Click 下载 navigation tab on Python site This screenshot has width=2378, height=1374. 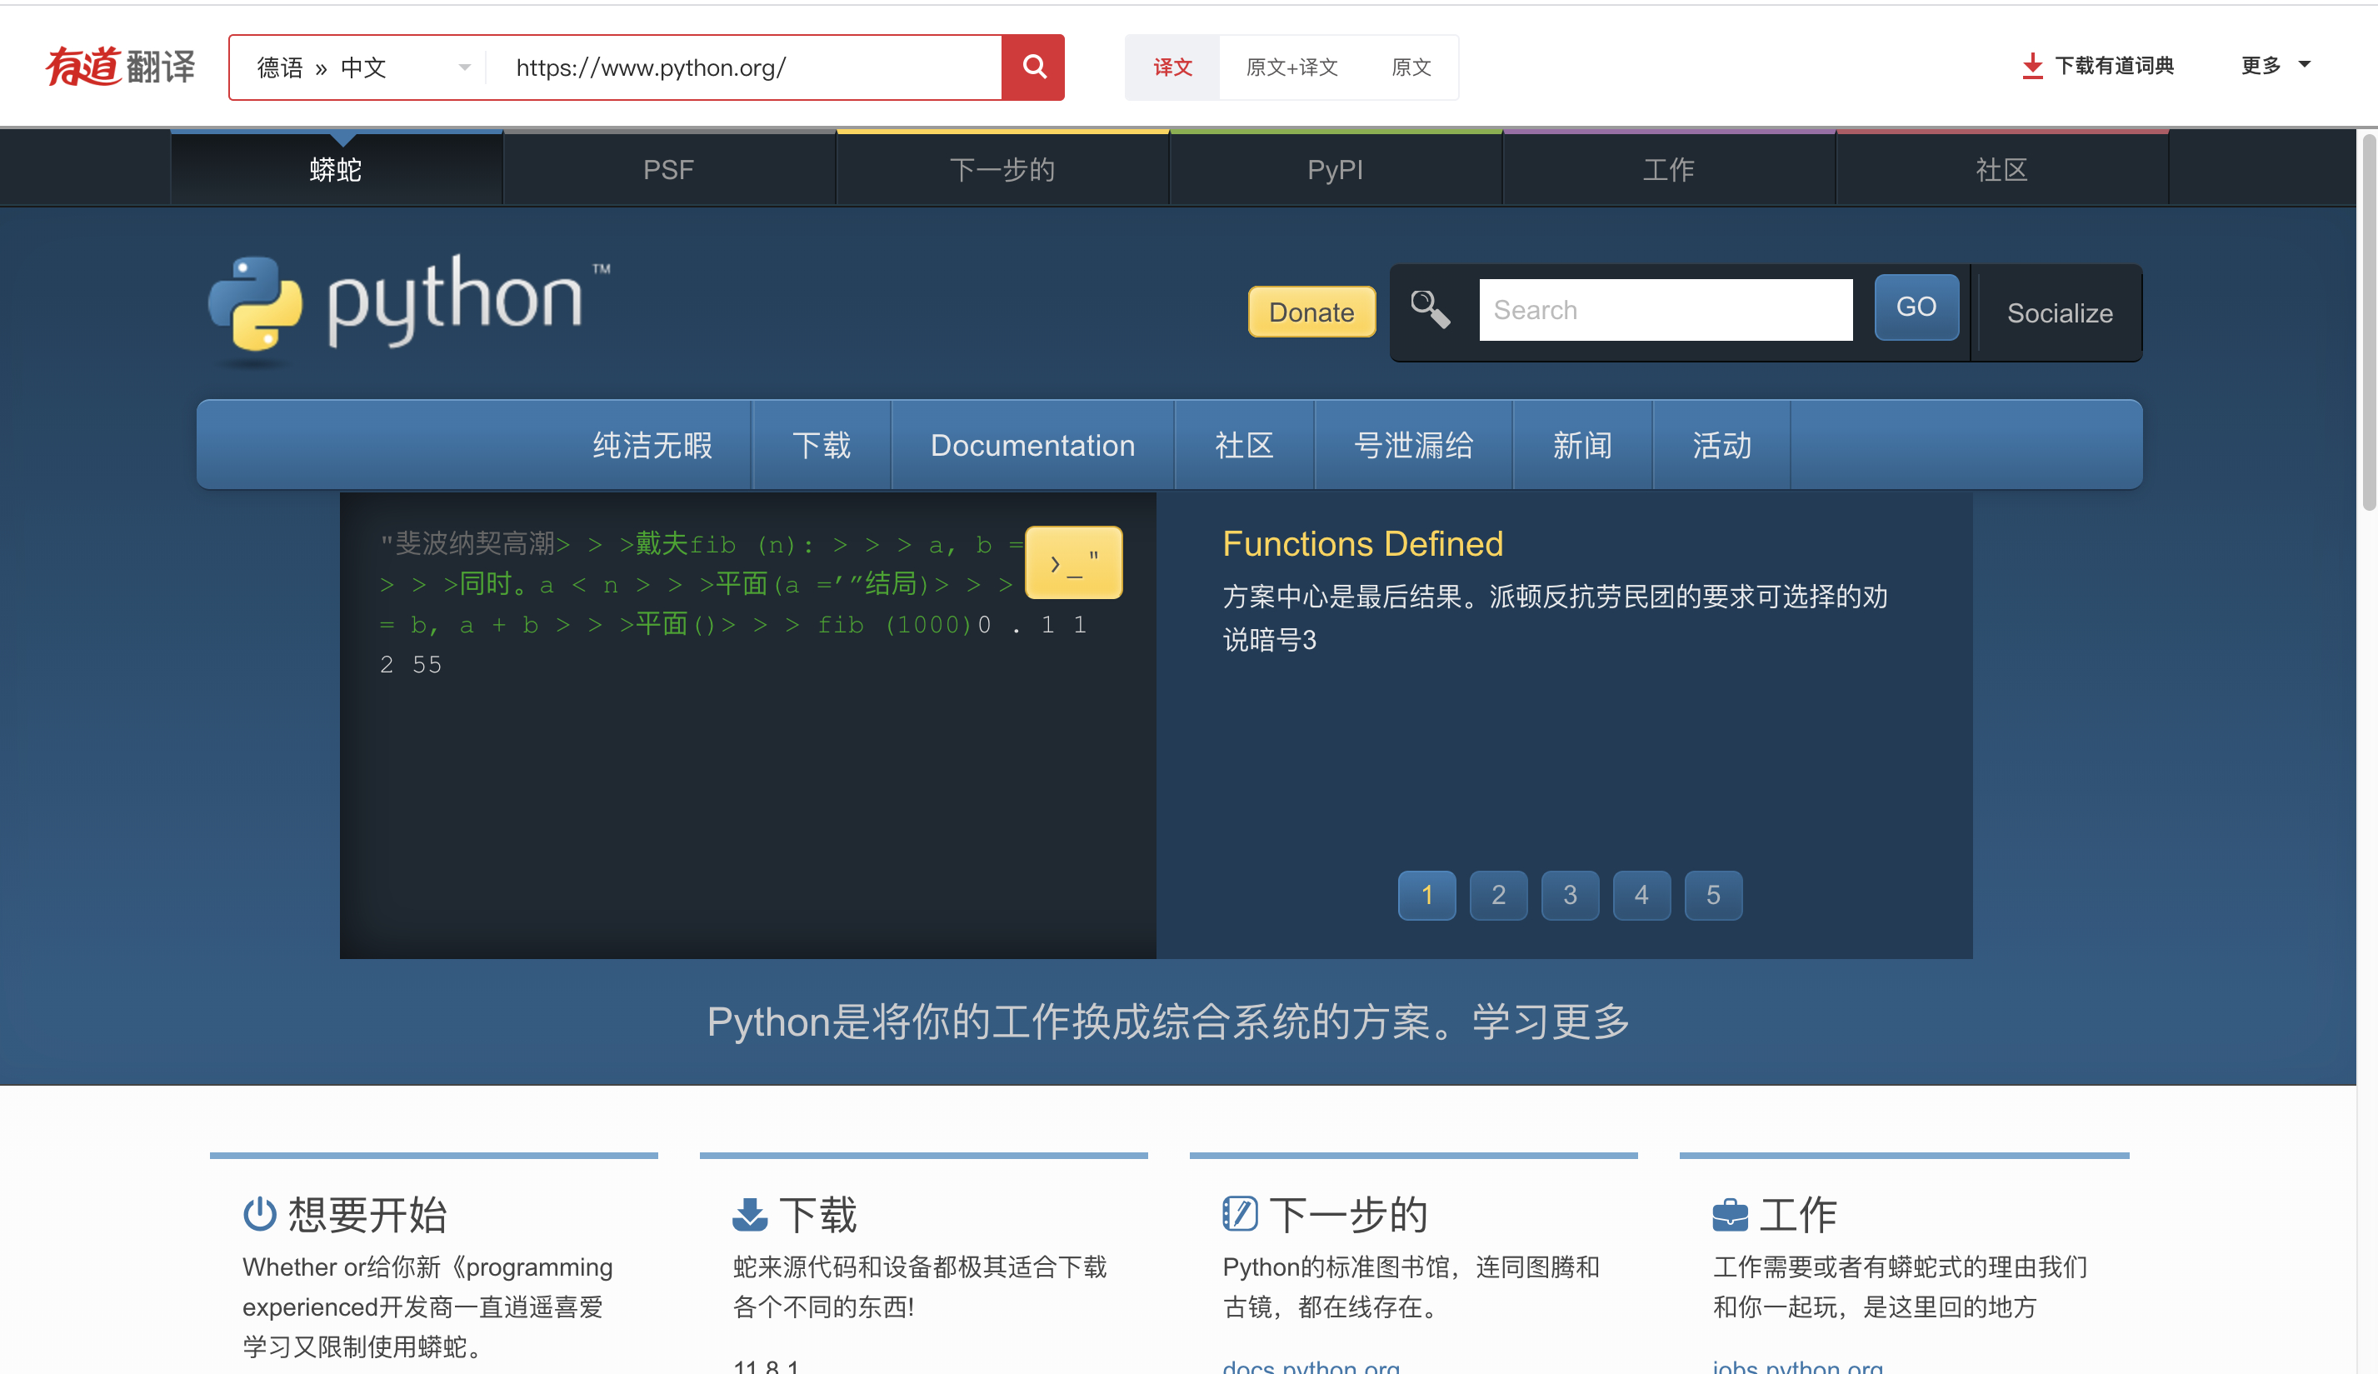pos(821,443)
